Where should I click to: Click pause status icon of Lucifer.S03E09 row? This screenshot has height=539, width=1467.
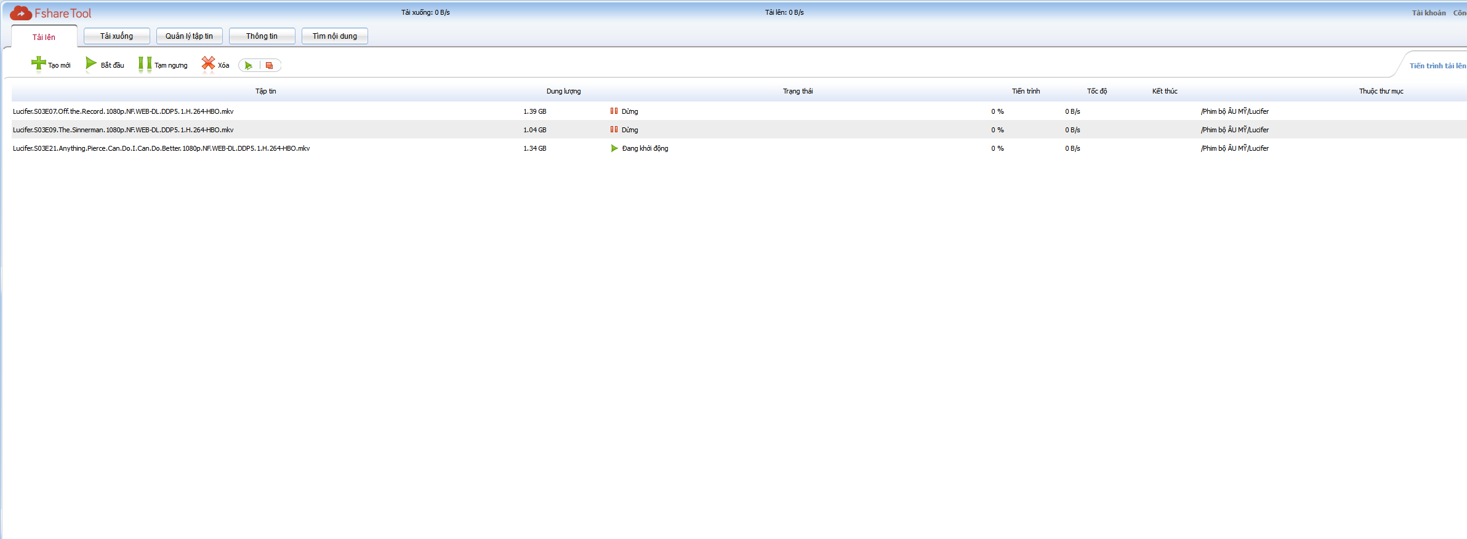(x=614, y=129)
